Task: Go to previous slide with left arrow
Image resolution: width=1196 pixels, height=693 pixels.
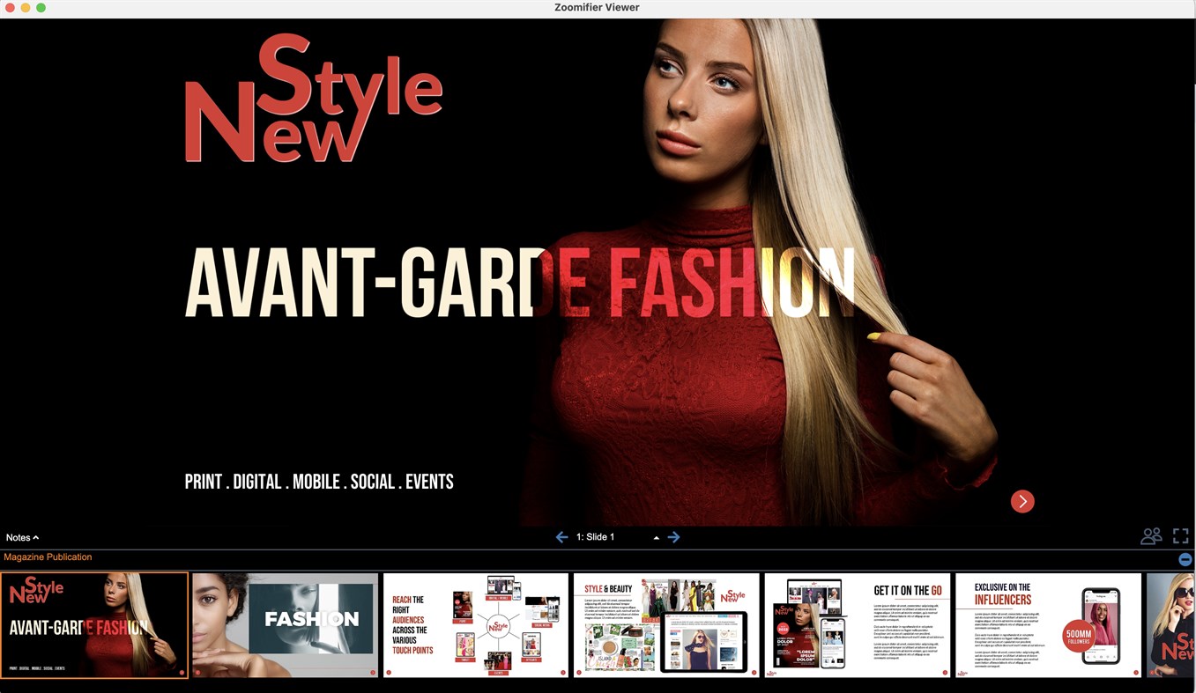Action: (561, 537)
